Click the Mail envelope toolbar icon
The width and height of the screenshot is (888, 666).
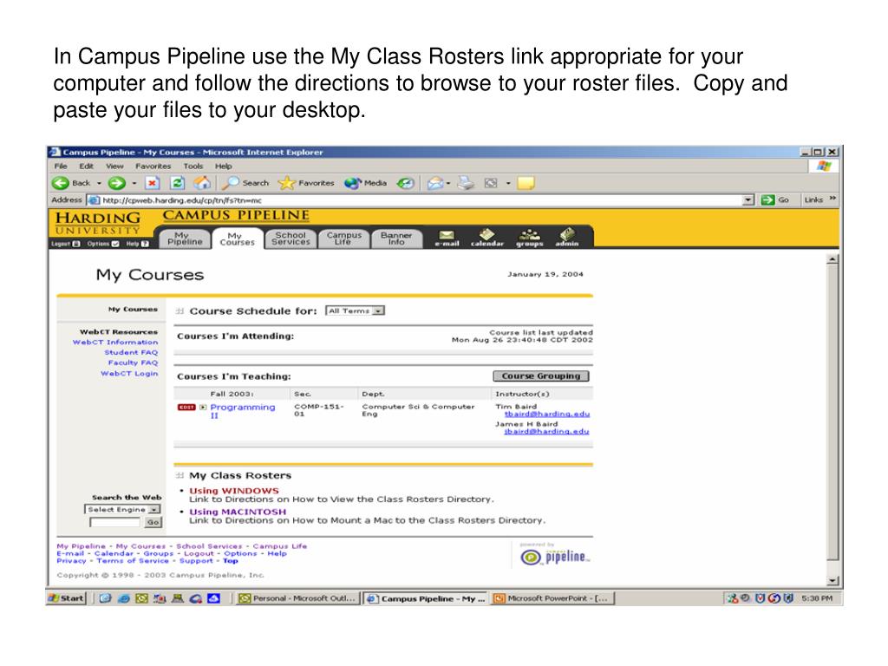tap(434, 183)
